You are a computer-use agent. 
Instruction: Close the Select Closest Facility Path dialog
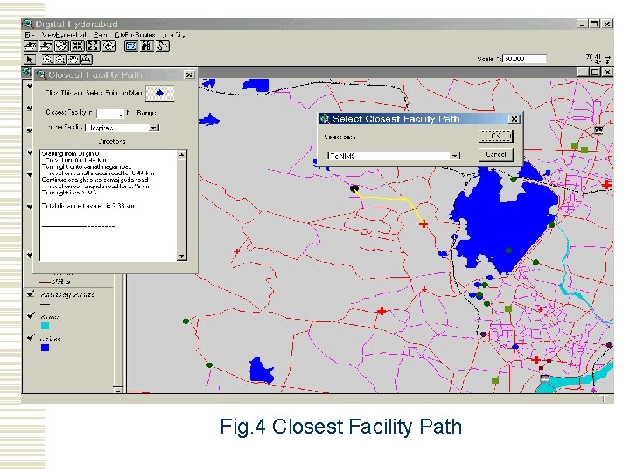514,119
